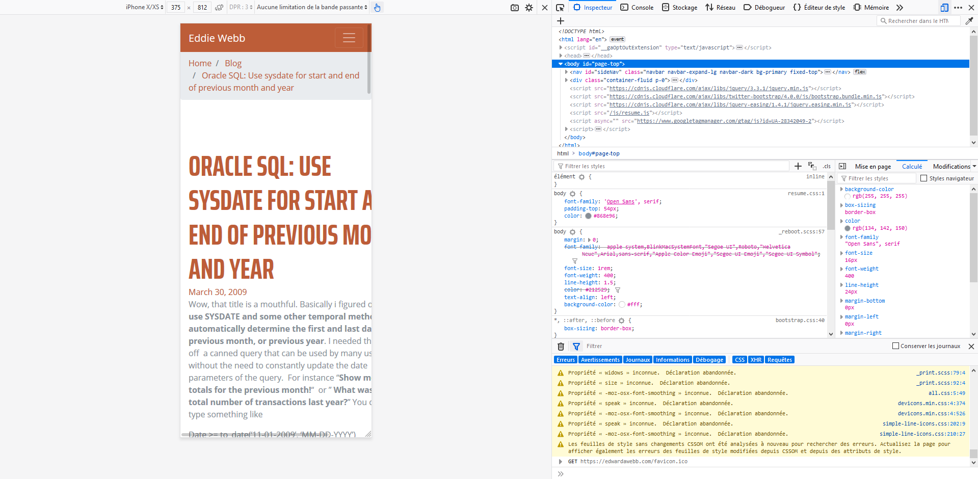This screenshot has width=978, height=479.
Task: Add a new CSS rule plus icon
Action: (x=798, y=166)
